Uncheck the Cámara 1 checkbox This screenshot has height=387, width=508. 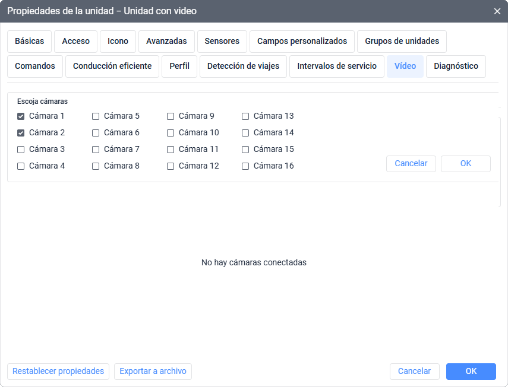point(21,116)
